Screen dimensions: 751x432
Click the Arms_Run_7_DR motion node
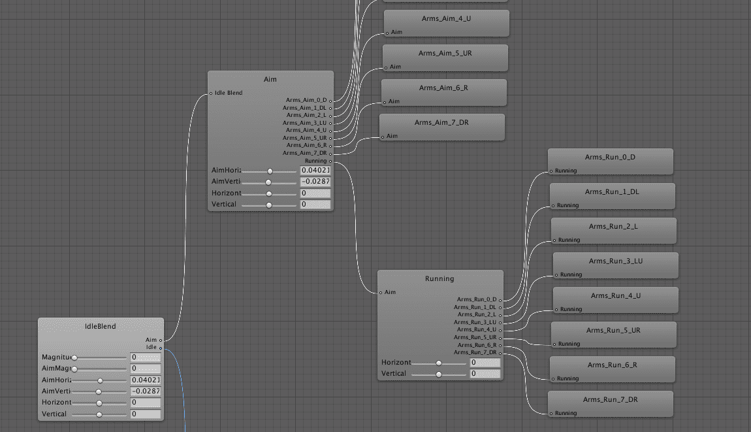610,399
